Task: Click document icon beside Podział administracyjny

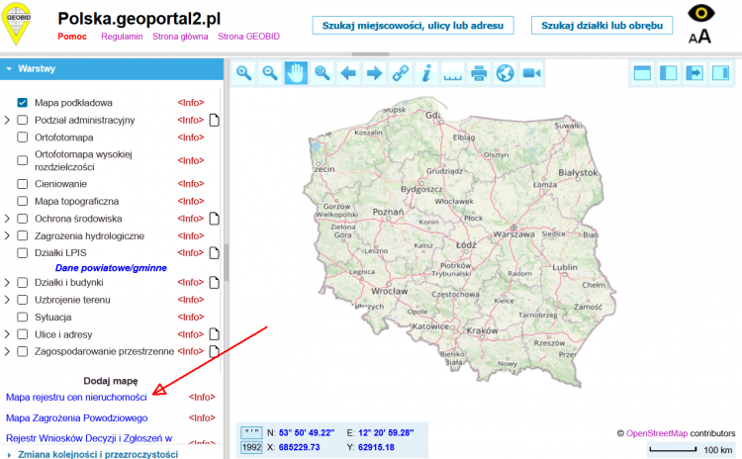Action: (x=214, y=121)
